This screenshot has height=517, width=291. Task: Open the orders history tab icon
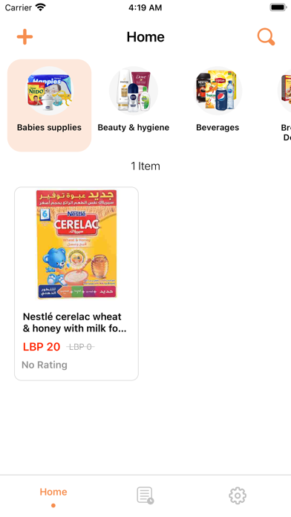pos(145,495)
